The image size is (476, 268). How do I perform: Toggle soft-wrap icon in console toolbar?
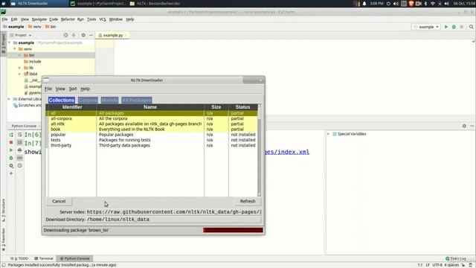20,135
